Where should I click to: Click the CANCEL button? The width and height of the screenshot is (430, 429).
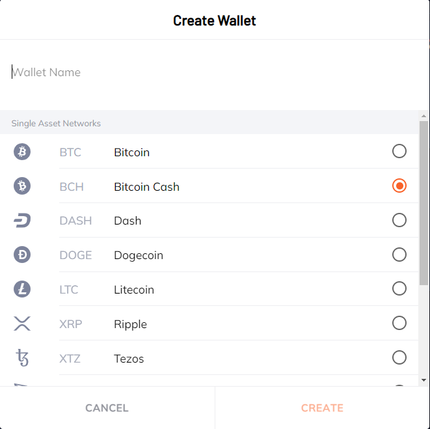107,408
